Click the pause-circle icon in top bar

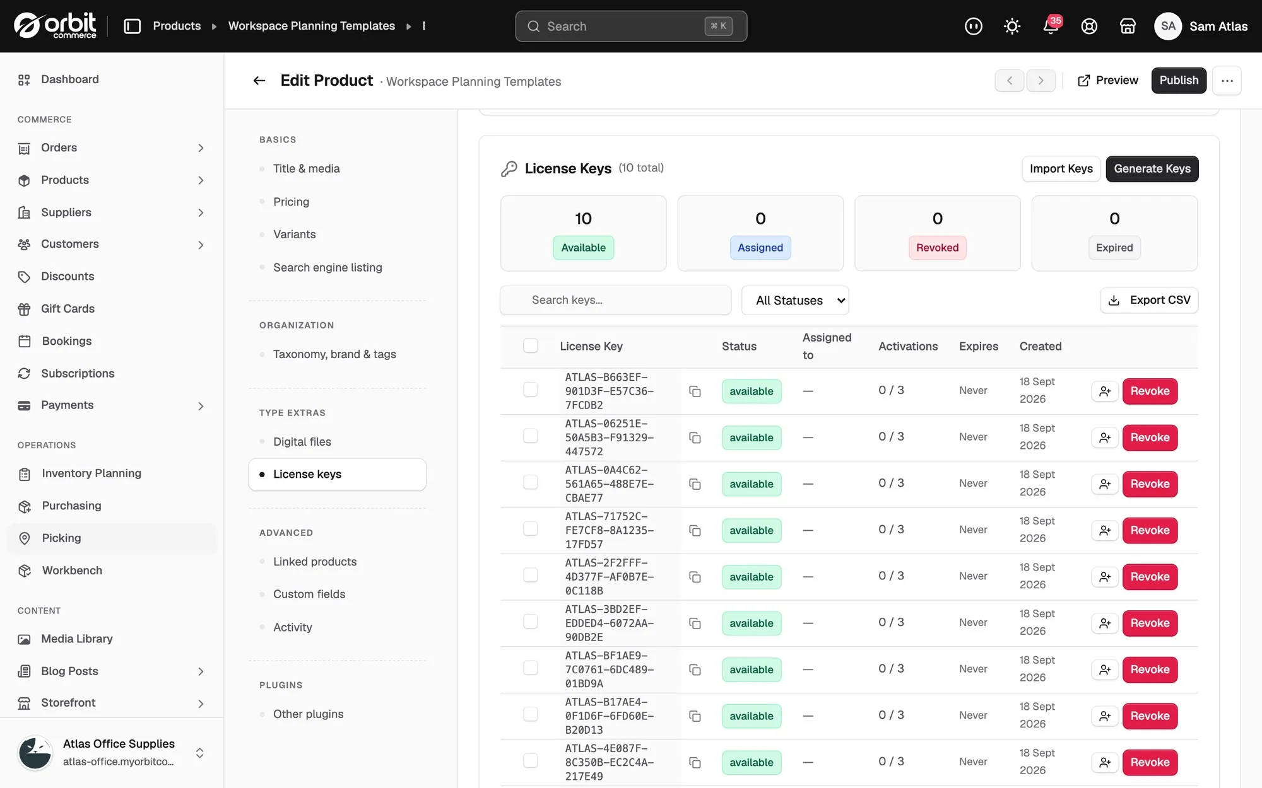(974, 26)
